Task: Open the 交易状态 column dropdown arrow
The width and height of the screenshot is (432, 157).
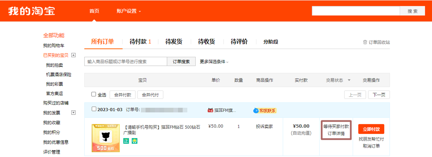Action: pos(349,80)
